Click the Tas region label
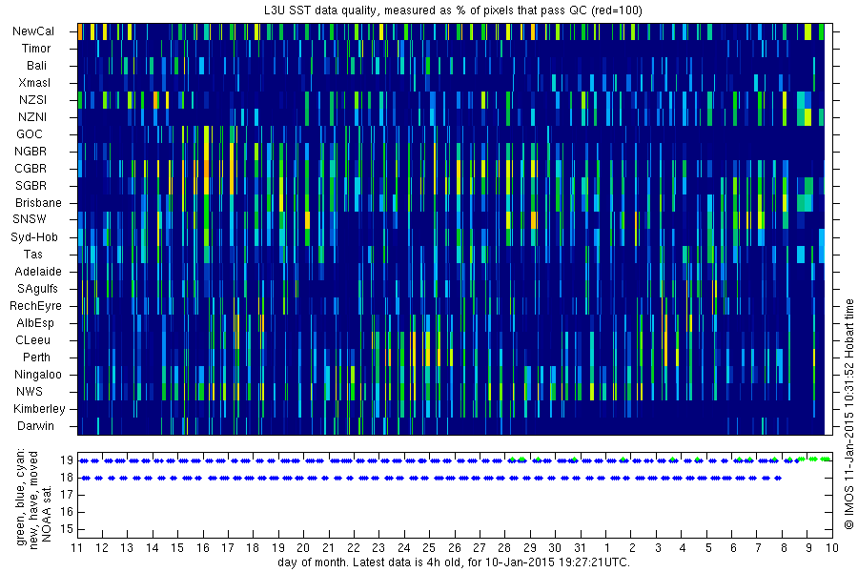 click(32, 254)
